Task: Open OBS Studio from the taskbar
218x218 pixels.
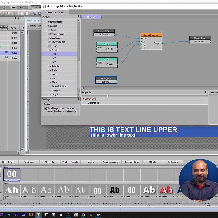Action: [68, 215]
